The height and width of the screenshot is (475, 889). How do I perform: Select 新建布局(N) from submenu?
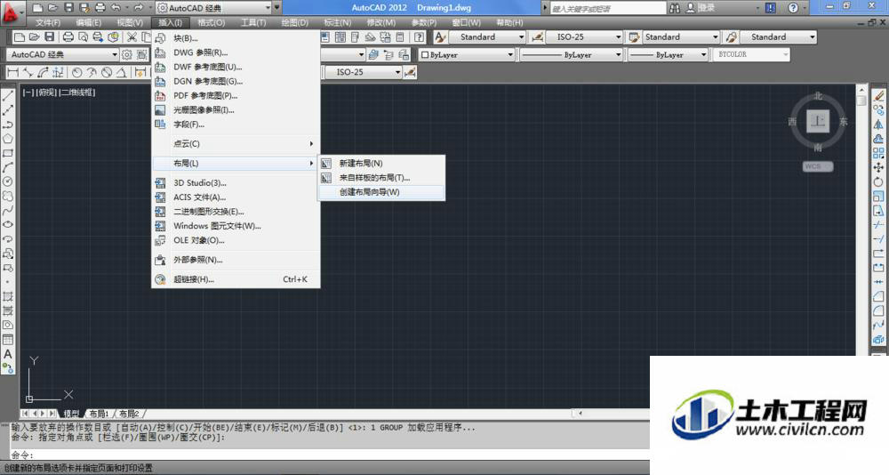pos(381,163)
